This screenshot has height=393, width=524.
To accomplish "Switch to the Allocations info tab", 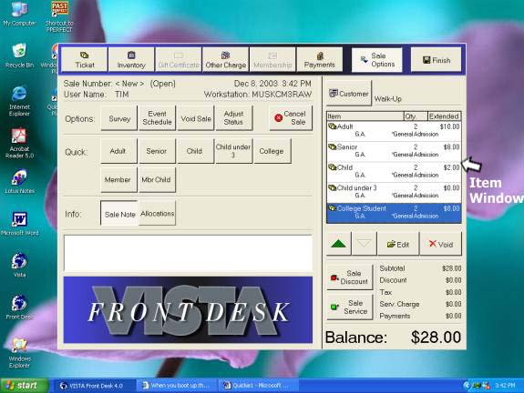I will [157, 214].
